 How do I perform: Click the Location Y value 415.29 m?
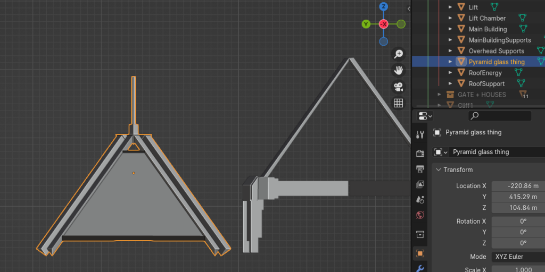point(518,197)
